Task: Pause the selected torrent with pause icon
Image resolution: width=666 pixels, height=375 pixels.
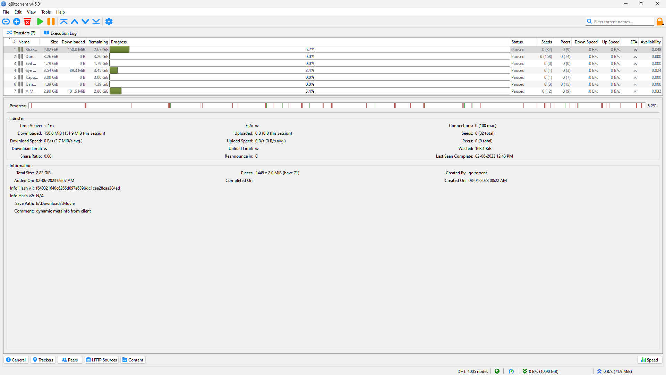Action: coord(51,22)
